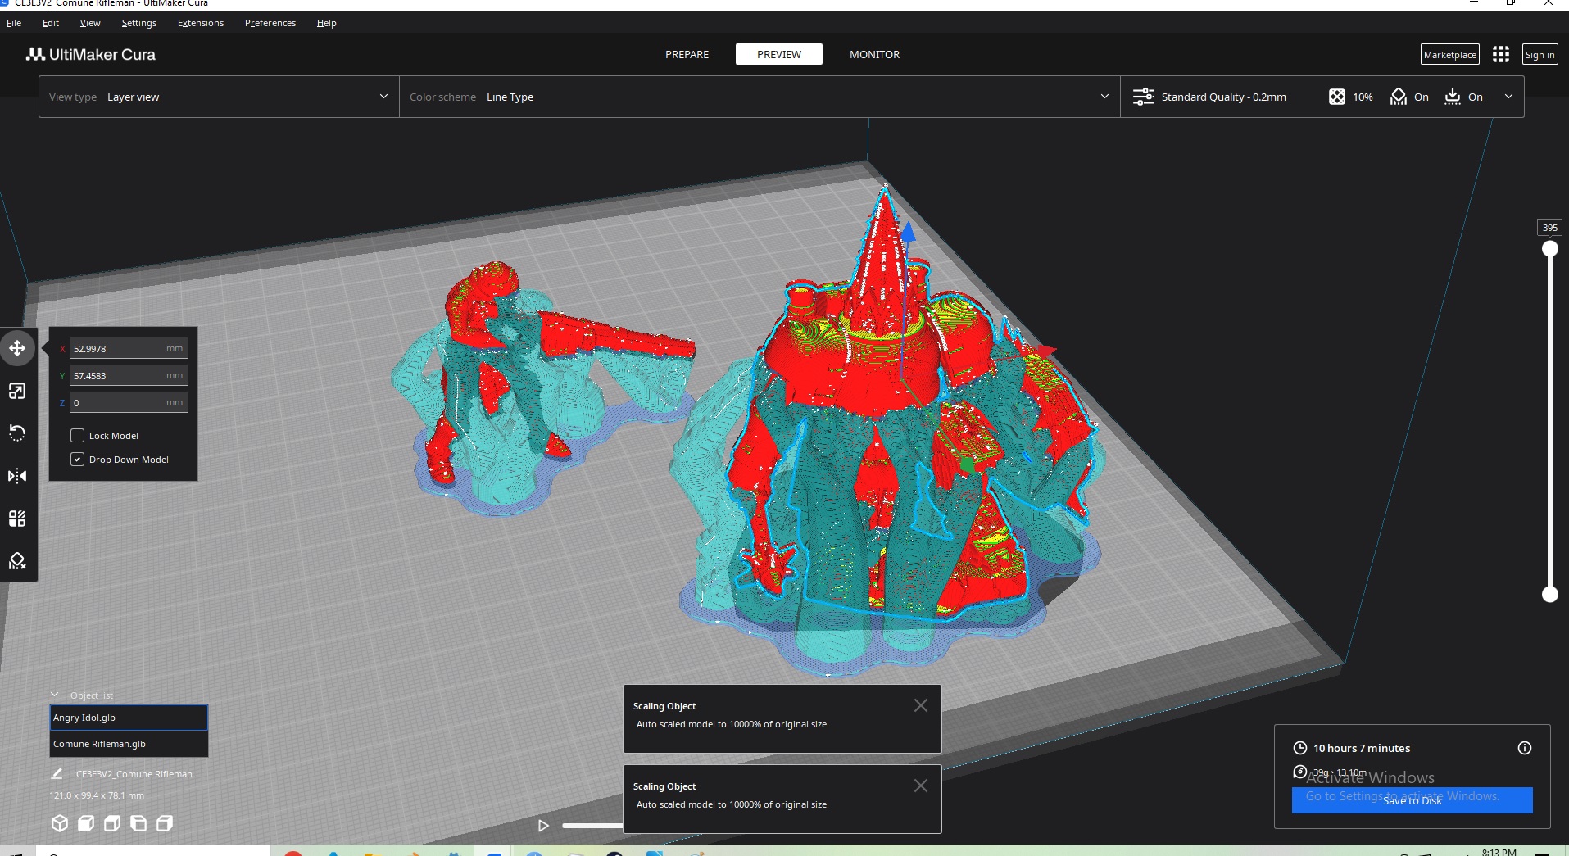
Task: Click the top handle of layer slider
Action: point(1549,249)
